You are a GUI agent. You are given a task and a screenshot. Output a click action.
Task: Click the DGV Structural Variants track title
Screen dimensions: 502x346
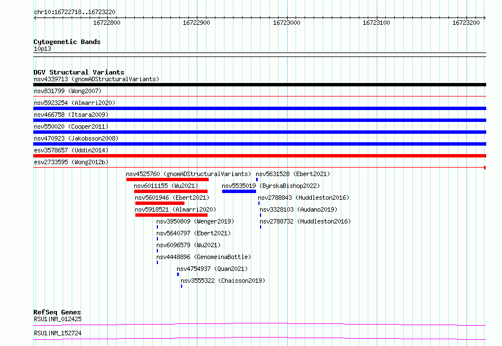point(79,72)
